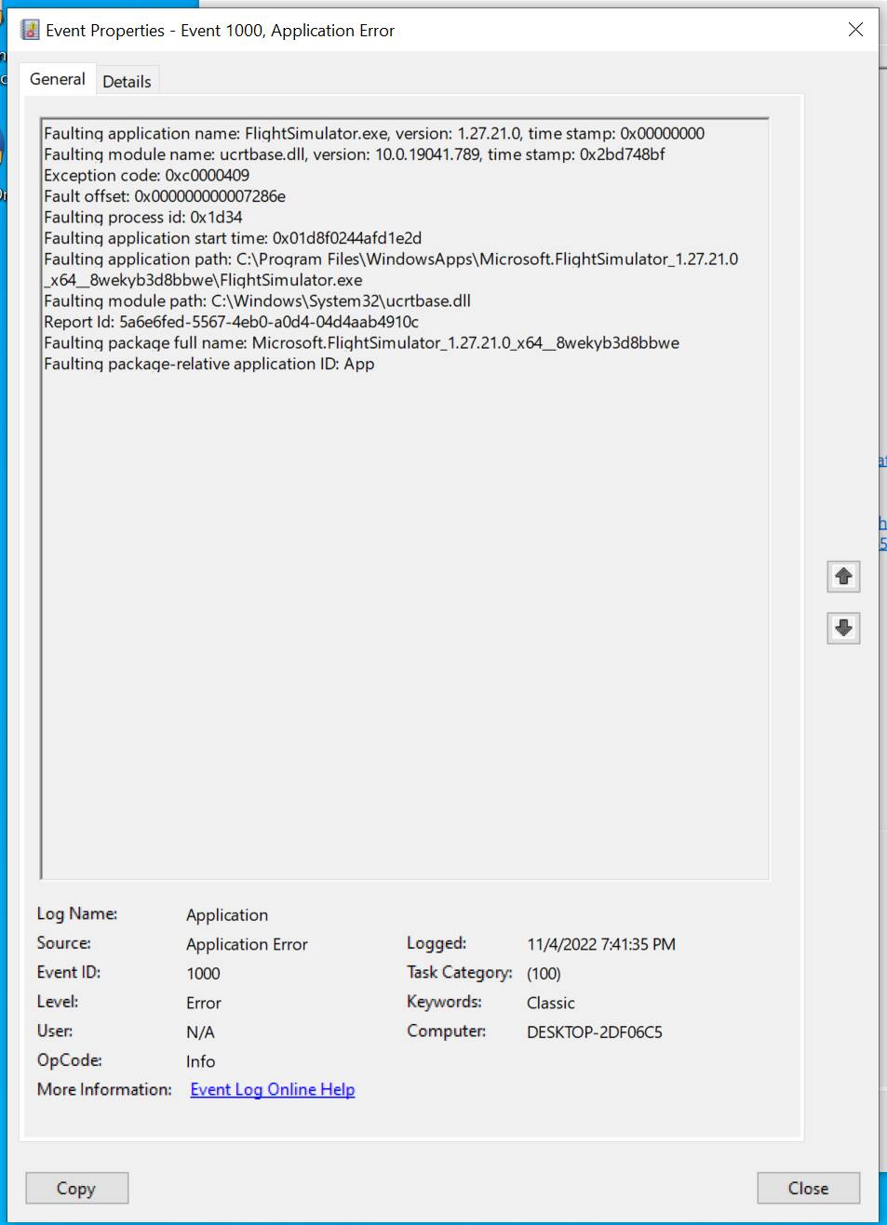The height and width of the screenshot is (1225, 887).
Task: Switch to the Details tab
Action: click(127, 81)
